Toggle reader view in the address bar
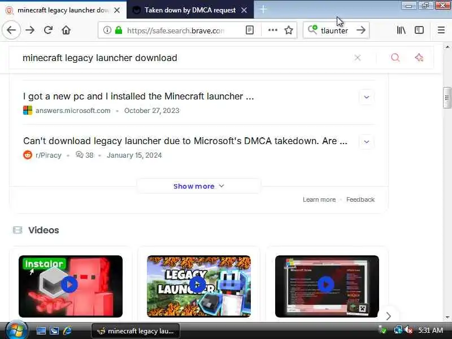 250,30
